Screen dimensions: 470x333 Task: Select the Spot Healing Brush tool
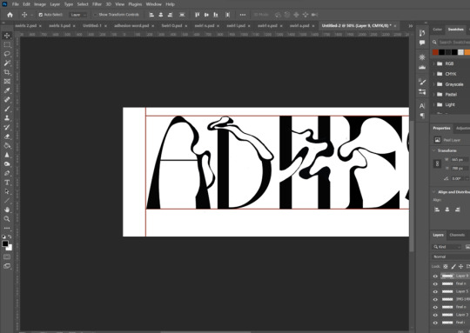[x=7, y=100]
